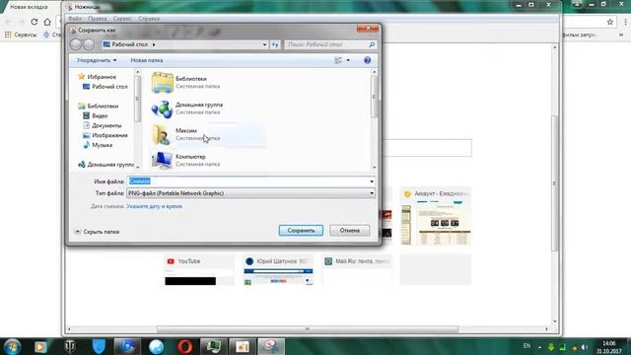This screenshot has height=355, width=631.
Task: Open view options dropdown arrow
Action: pyautogui.click(x=348, y=60)
